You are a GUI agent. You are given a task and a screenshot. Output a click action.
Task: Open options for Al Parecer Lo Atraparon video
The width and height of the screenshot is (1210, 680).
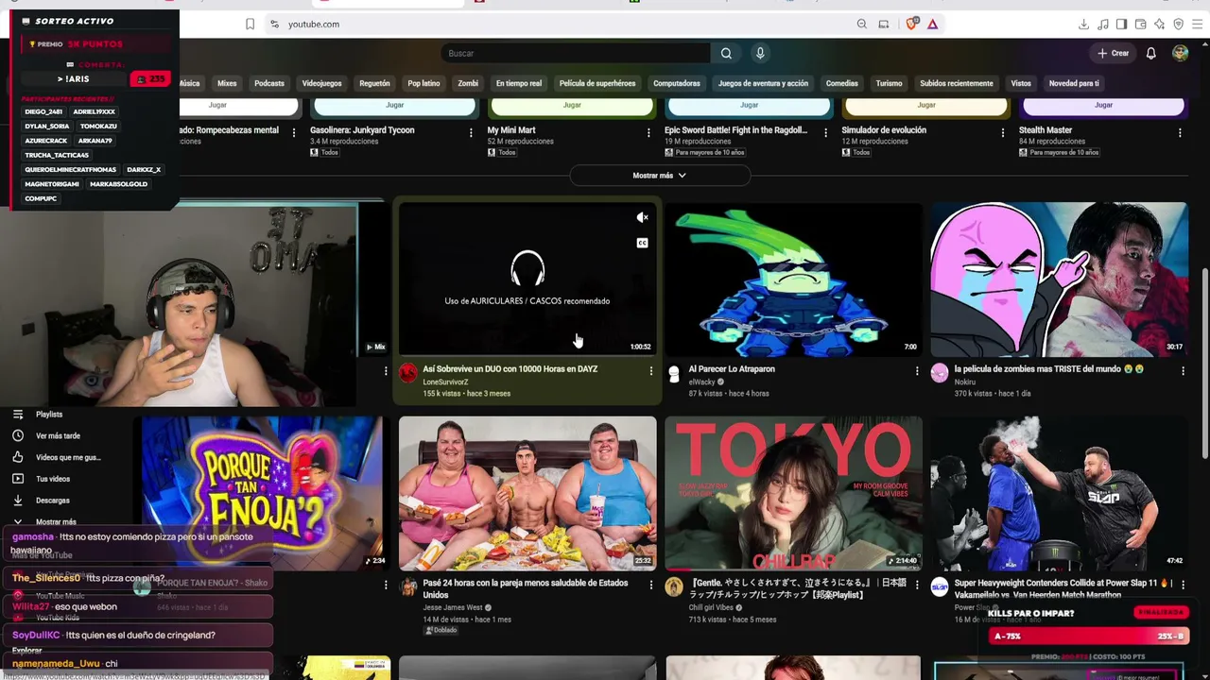tap(916, 371)
